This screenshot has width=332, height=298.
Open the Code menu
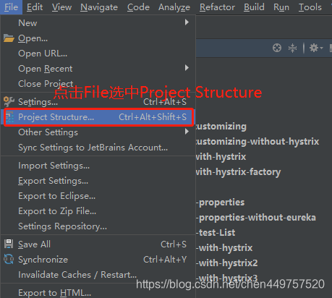138,7
